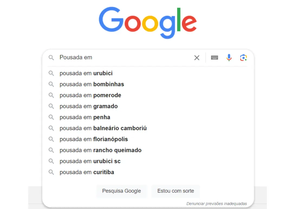Choose 'pousada em bombinhas' suggestion
The width and height of the screenshot is (295, 209).
pyautogui.click(x=92, y=84)
